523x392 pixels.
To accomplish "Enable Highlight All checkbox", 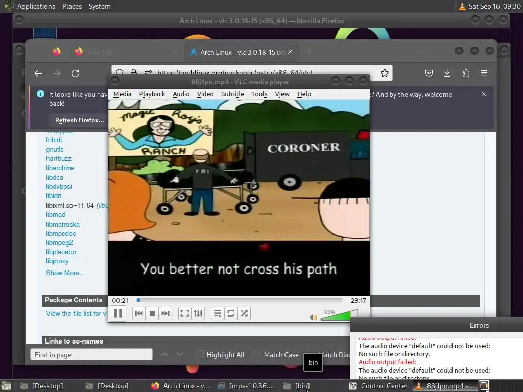I will 200,355.
